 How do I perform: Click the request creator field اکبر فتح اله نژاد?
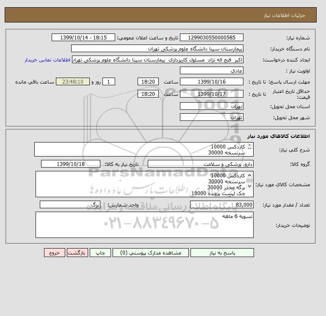(x=157, y=59)
